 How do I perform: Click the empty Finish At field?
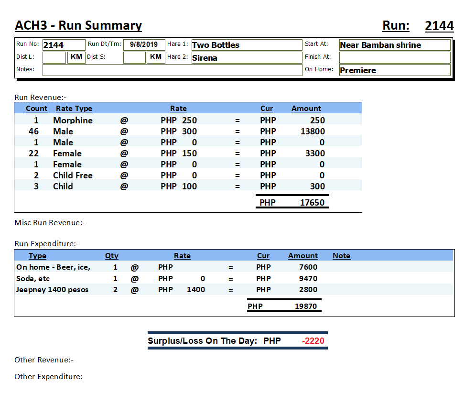coord(394,58)
